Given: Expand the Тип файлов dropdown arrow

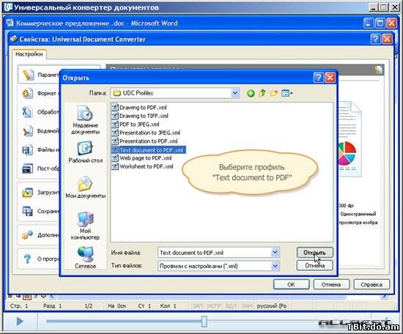Looking at the screenshot, I should [x=275, y=266].
